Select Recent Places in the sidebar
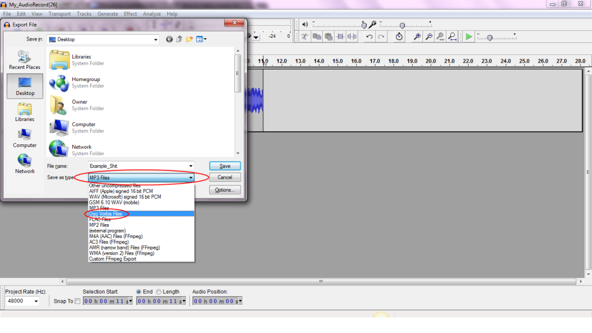Image resolution: width=592 pixels, height=333 pixels. 24,60
